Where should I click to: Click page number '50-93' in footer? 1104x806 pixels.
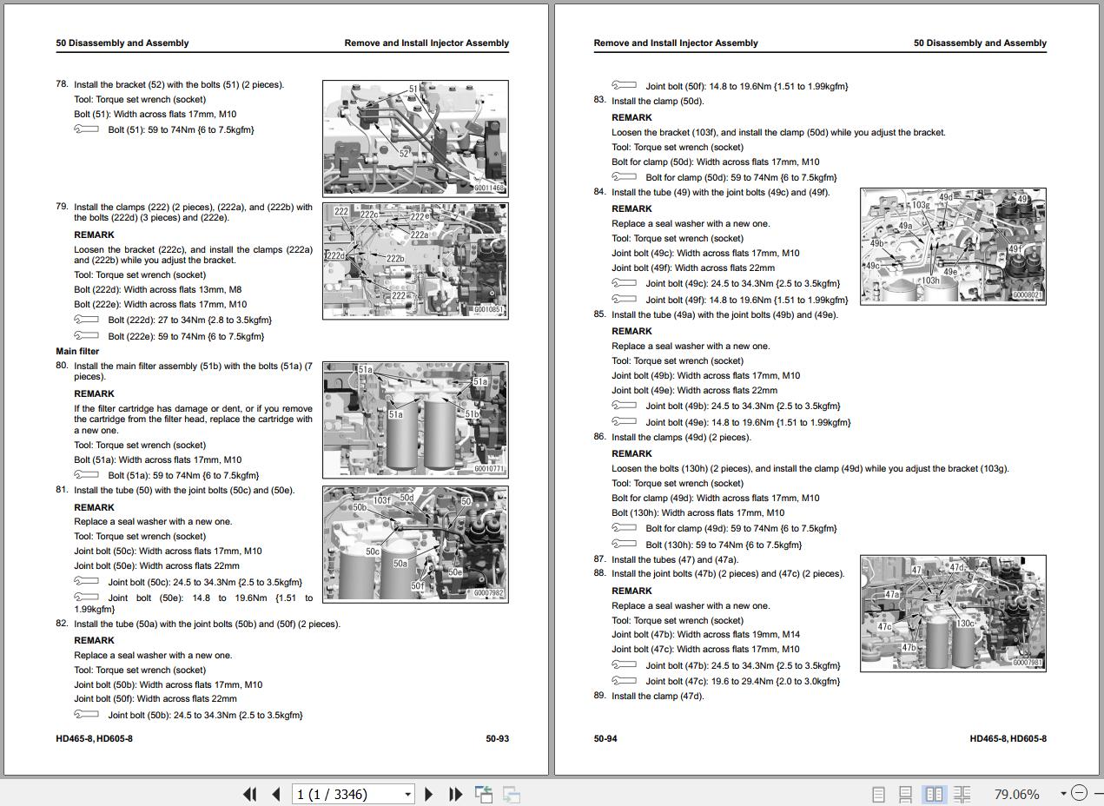(497, 738)
